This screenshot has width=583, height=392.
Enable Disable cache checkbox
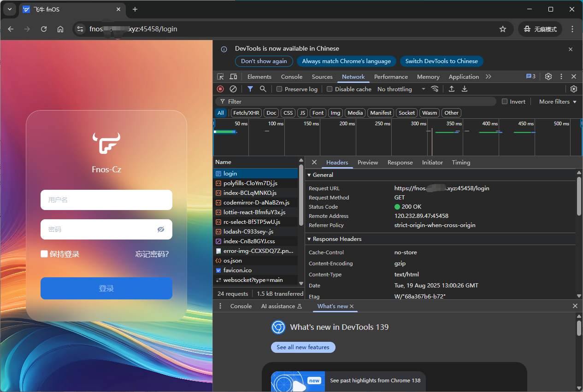330,89
